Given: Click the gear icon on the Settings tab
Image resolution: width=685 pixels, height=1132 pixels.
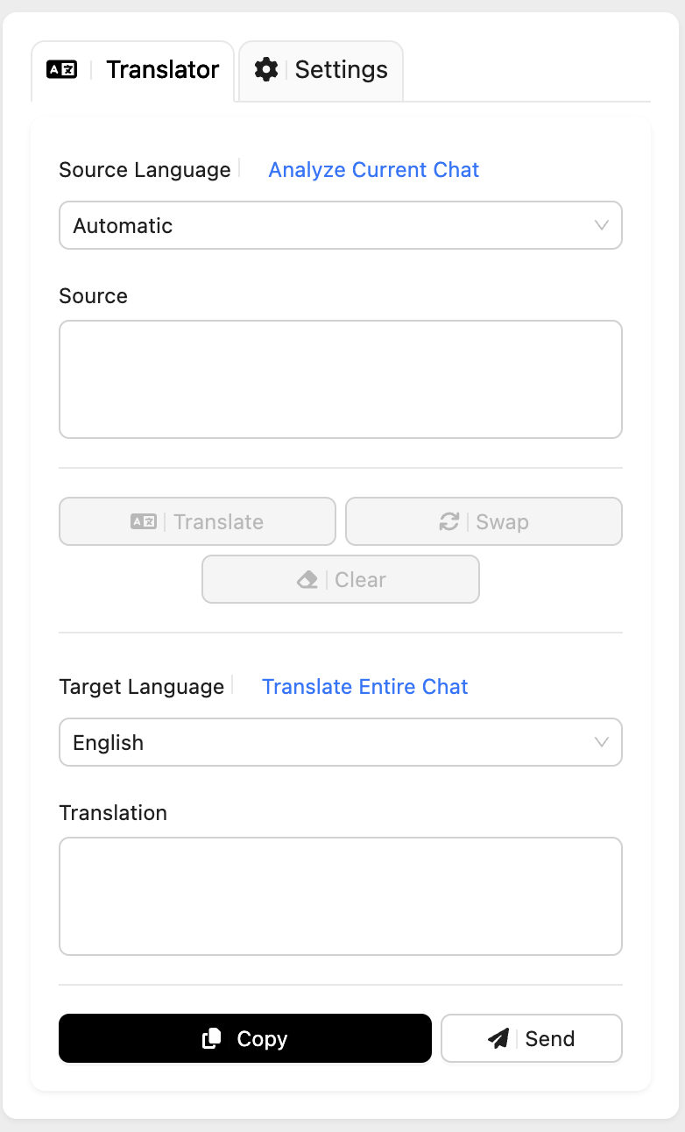Looking at the screenshot, I should click(x=265, y=69).
